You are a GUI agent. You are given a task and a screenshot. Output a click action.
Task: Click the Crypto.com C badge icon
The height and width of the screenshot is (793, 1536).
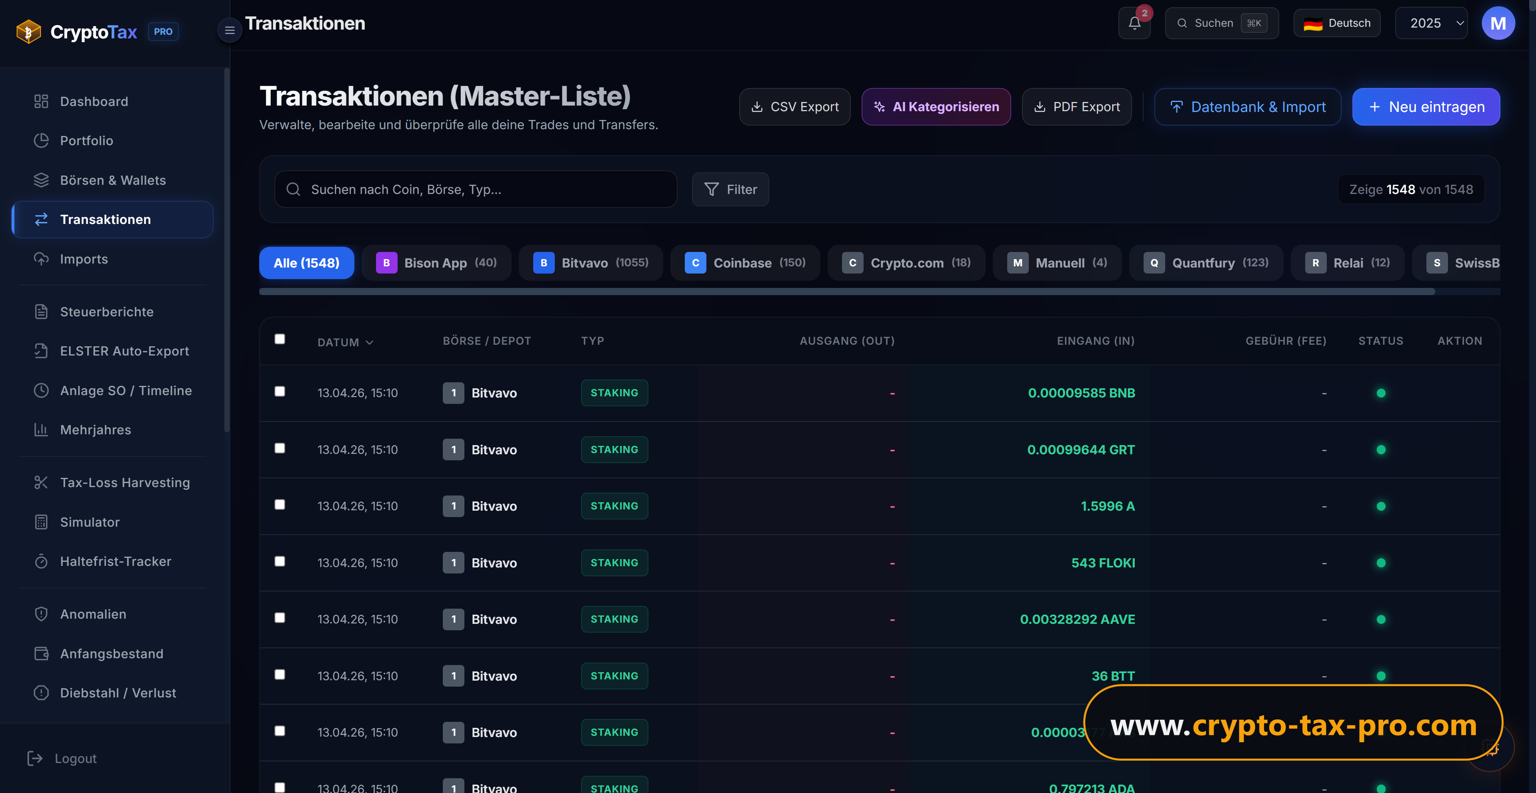point(852,263)
